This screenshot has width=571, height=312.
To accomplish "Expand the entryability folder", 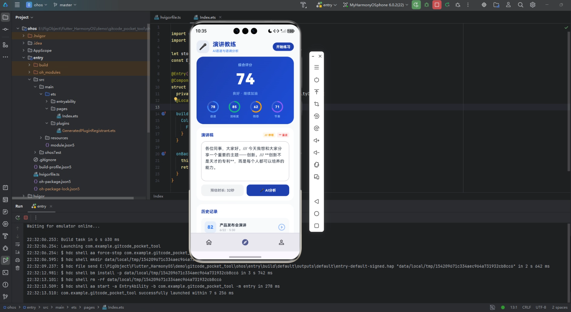I will click(x=47, y=101).
